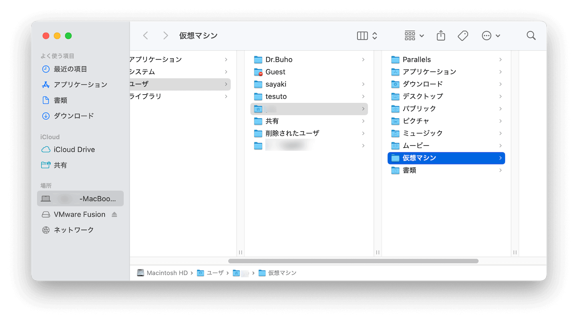Select the 仮想マシン folder row
Screen dimensions: 578x322
point(446,158)
